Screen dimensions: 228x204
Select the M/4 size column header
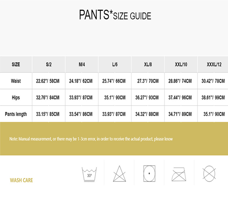pyautogui.click(x=82, y=65)
